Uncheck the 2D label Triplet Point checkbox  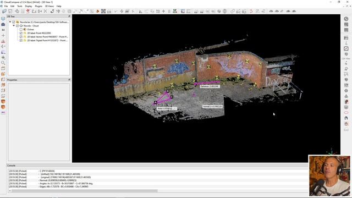click(x=21, y=40)
